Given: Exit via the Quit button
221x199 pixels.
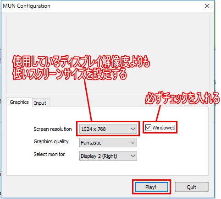Looking at the screenshot, I should click(192, 187).
